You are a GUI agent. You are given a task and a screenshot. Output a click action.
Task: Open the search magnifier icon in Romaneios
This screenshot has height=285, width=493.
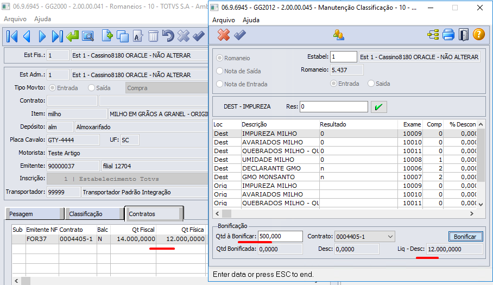click(88, 36)
